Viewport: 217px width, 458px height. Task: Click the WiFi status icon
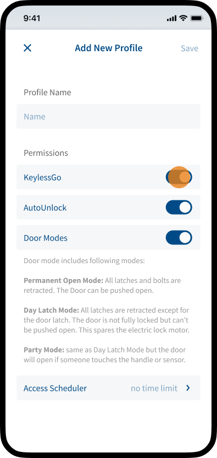[183, 18]
